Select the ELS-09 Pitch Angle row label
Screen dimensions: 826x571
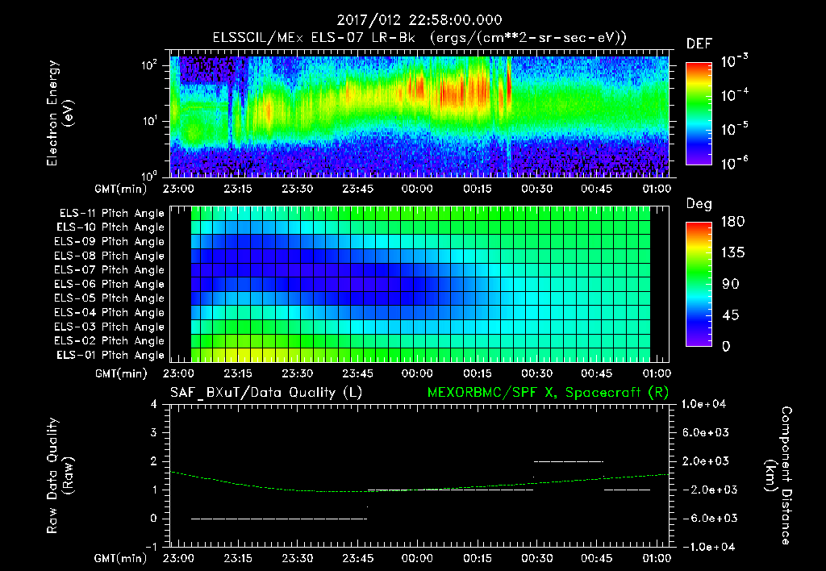coord(109,242)
